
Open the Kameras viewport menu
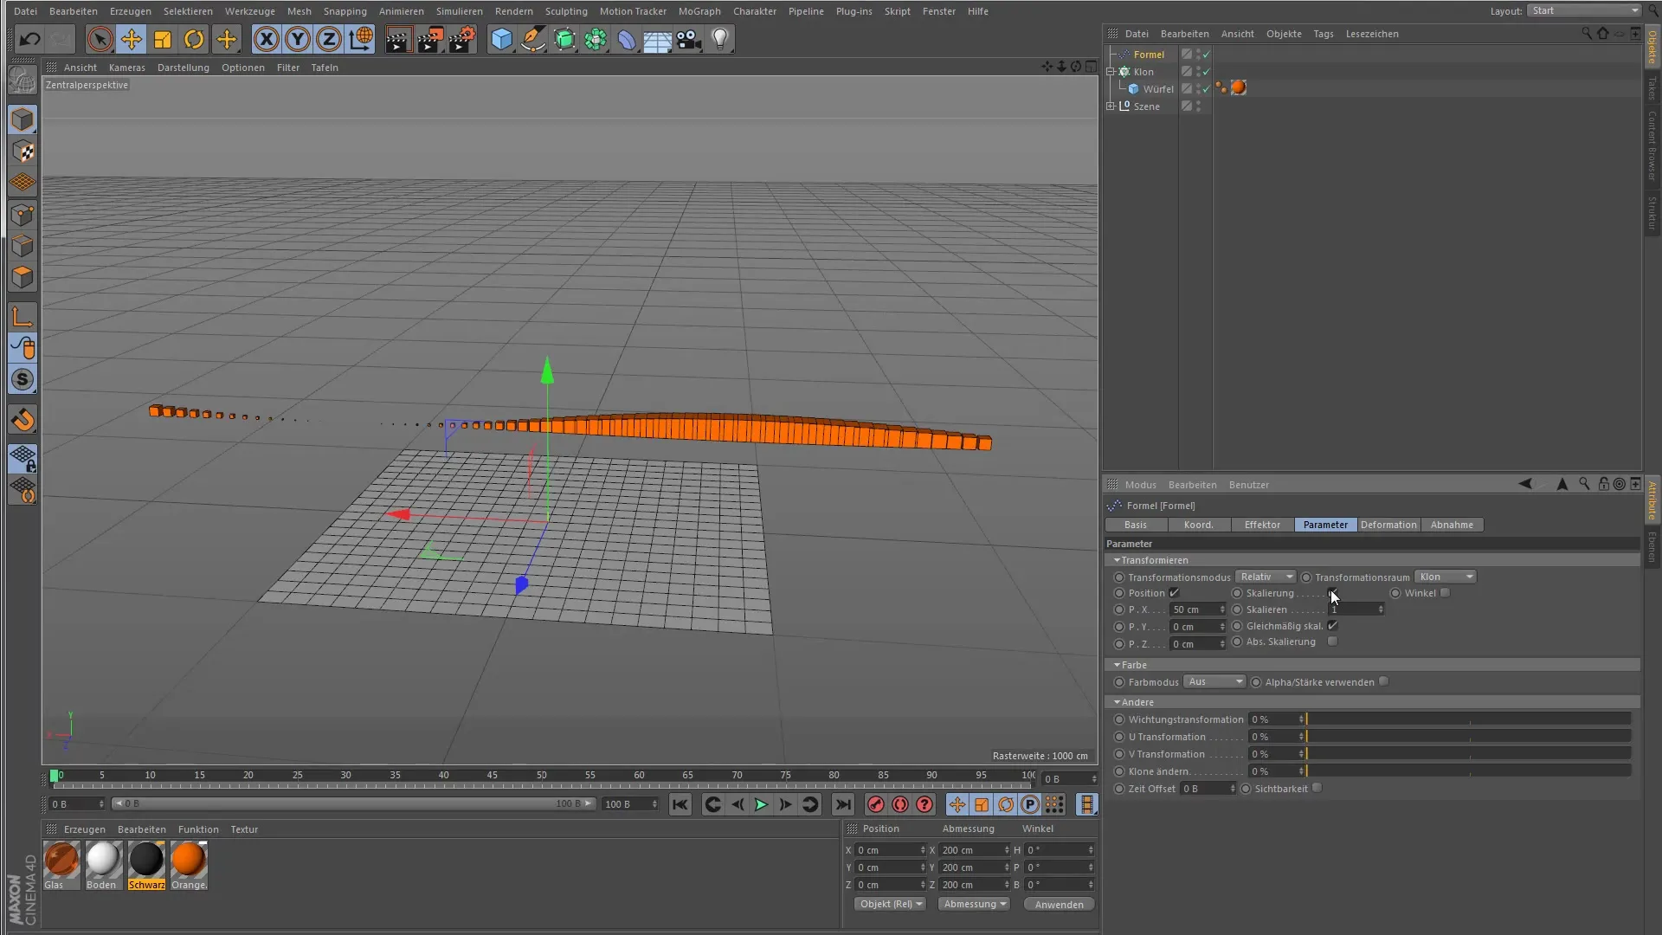[127, 68]
